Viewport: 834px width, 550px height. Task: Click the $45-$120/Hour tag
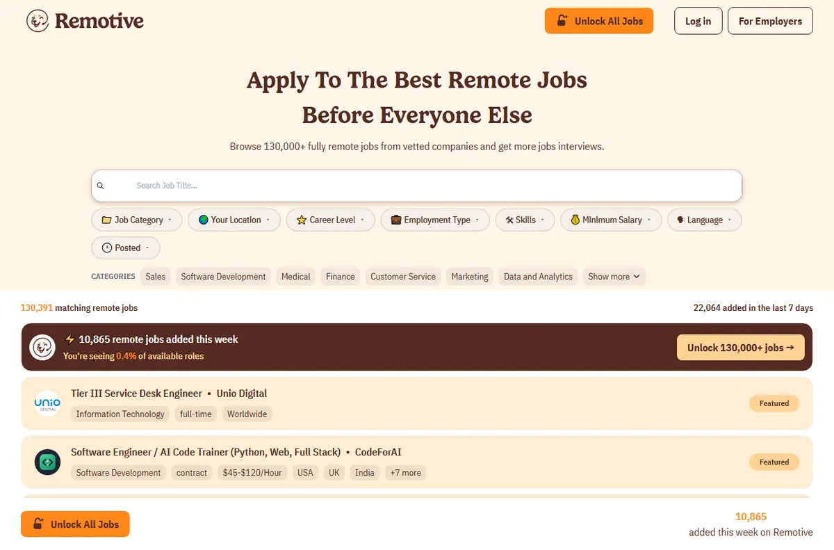pos(252,473)
